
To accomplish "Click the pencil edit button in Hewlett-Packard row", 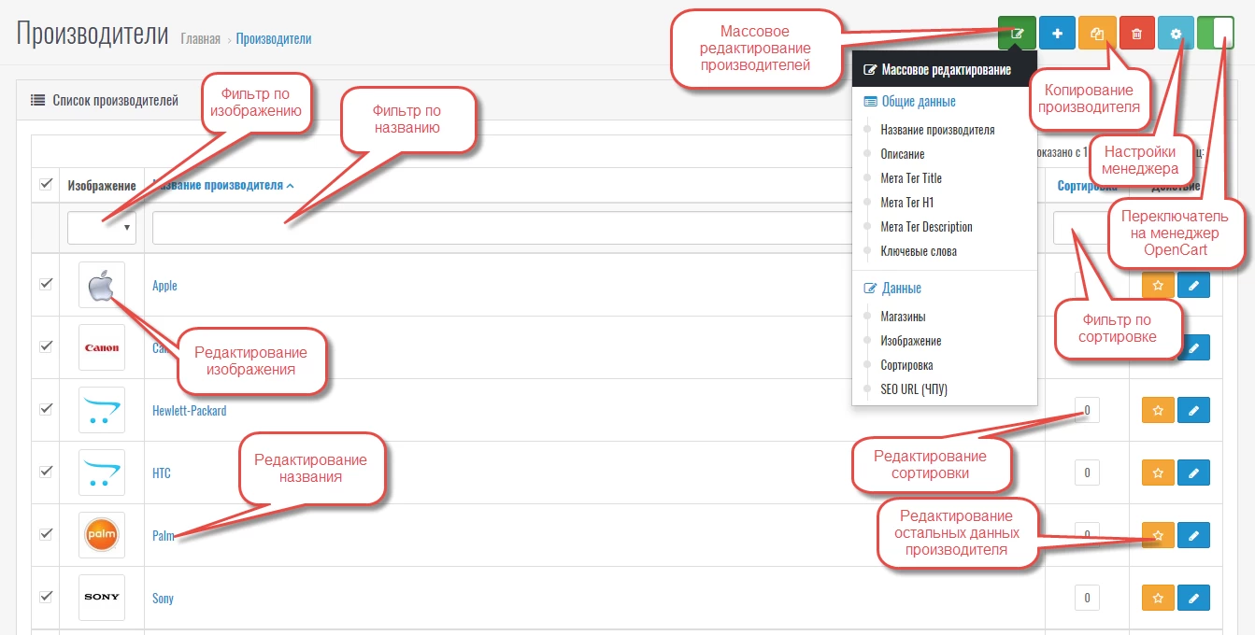I will (x=1193, y=410).
